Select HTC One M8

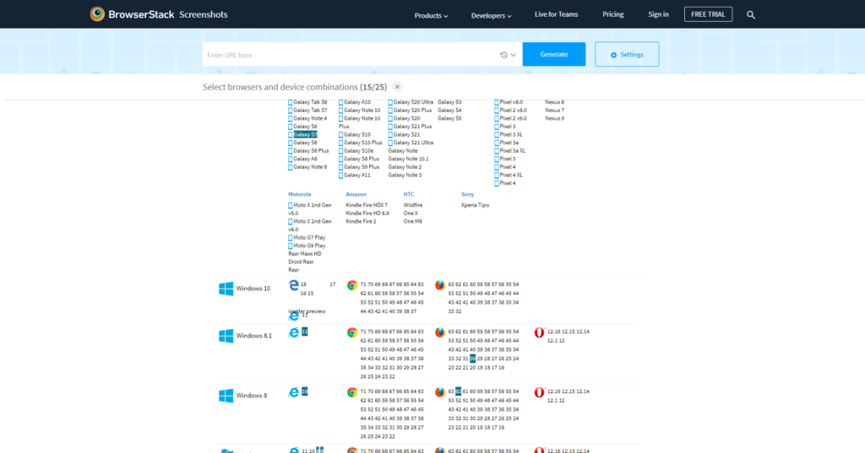(412, 222)
